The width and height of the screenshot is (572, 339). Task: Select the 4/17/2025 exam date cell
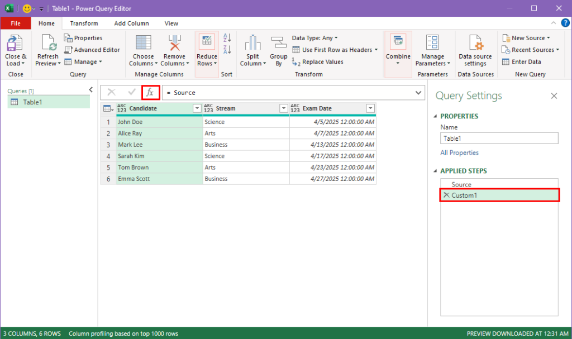click(x=333, y=156)
